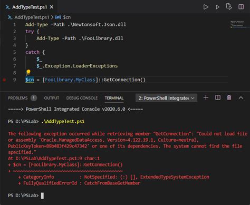Screen dimensions: 250x205
Task: Click GetConnection() on line 9
Action: (124, 80)
